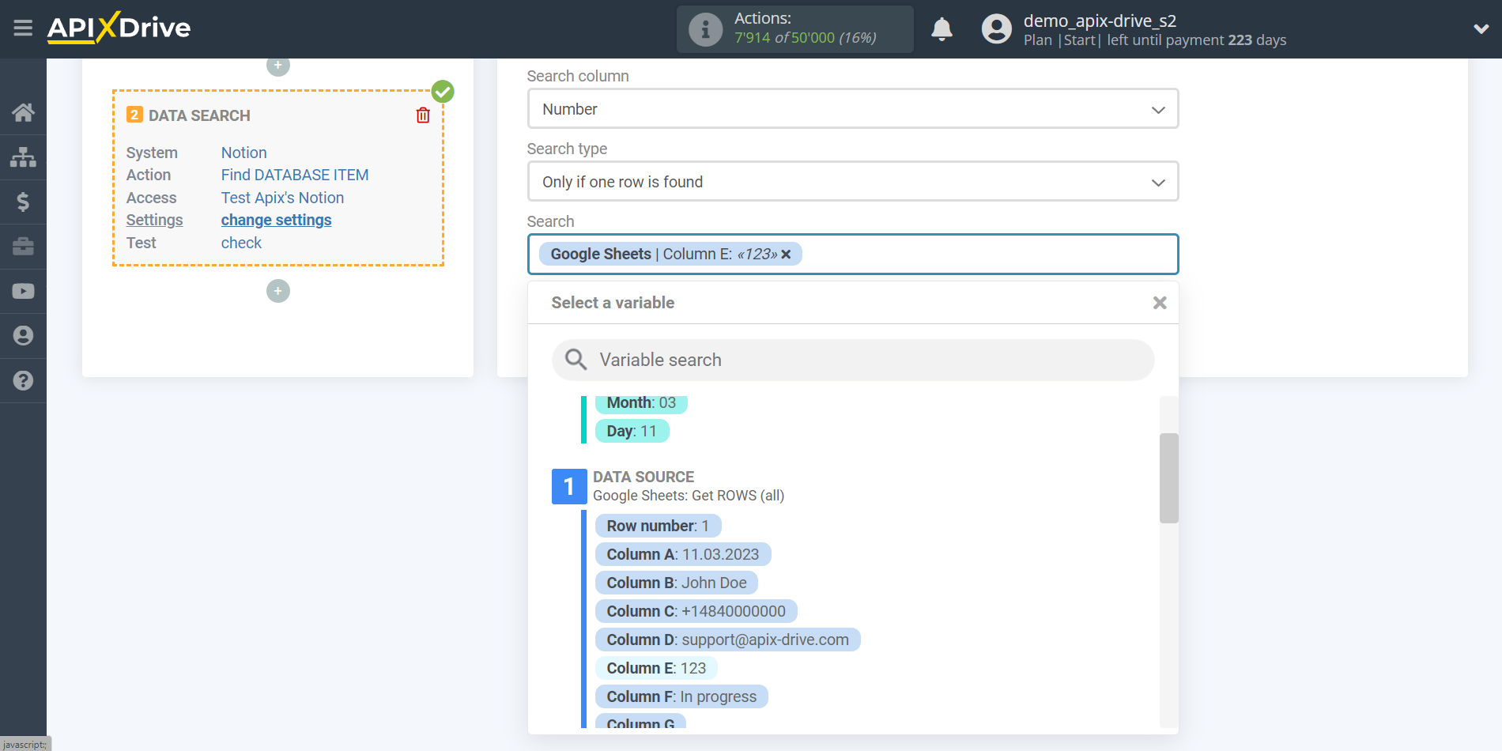
Task: Expand the account menu chevron
Action: pyautogui.click(x=1481, y=29)
